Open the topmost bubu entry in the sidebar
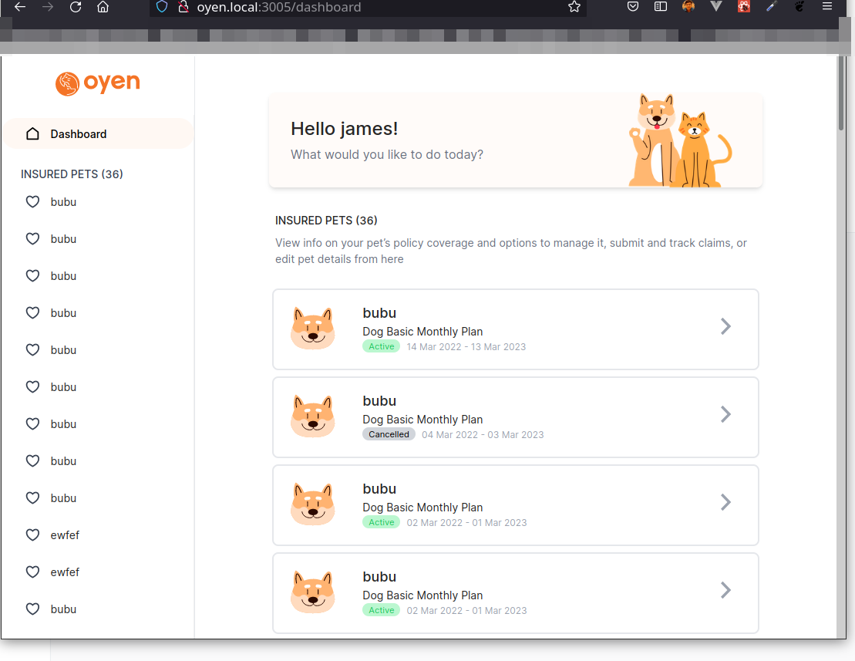The height and width of the screenshot is (661, 855). pos(63,202)
